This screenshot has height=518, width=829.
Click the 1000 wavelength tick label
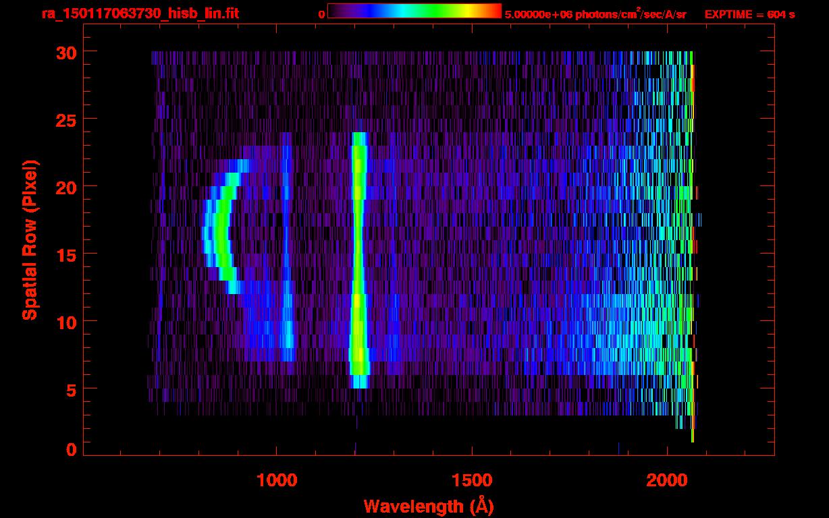pyautogui.click(x=277, y=480)
